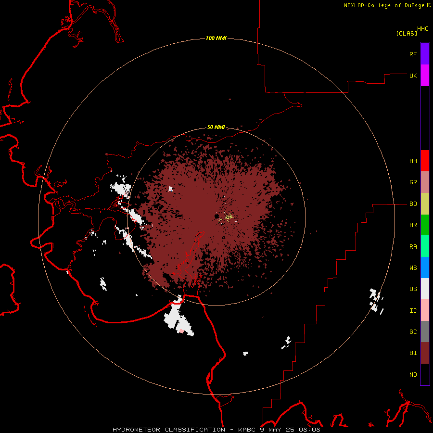Click the [CLAS] legend header

[407, 33]
